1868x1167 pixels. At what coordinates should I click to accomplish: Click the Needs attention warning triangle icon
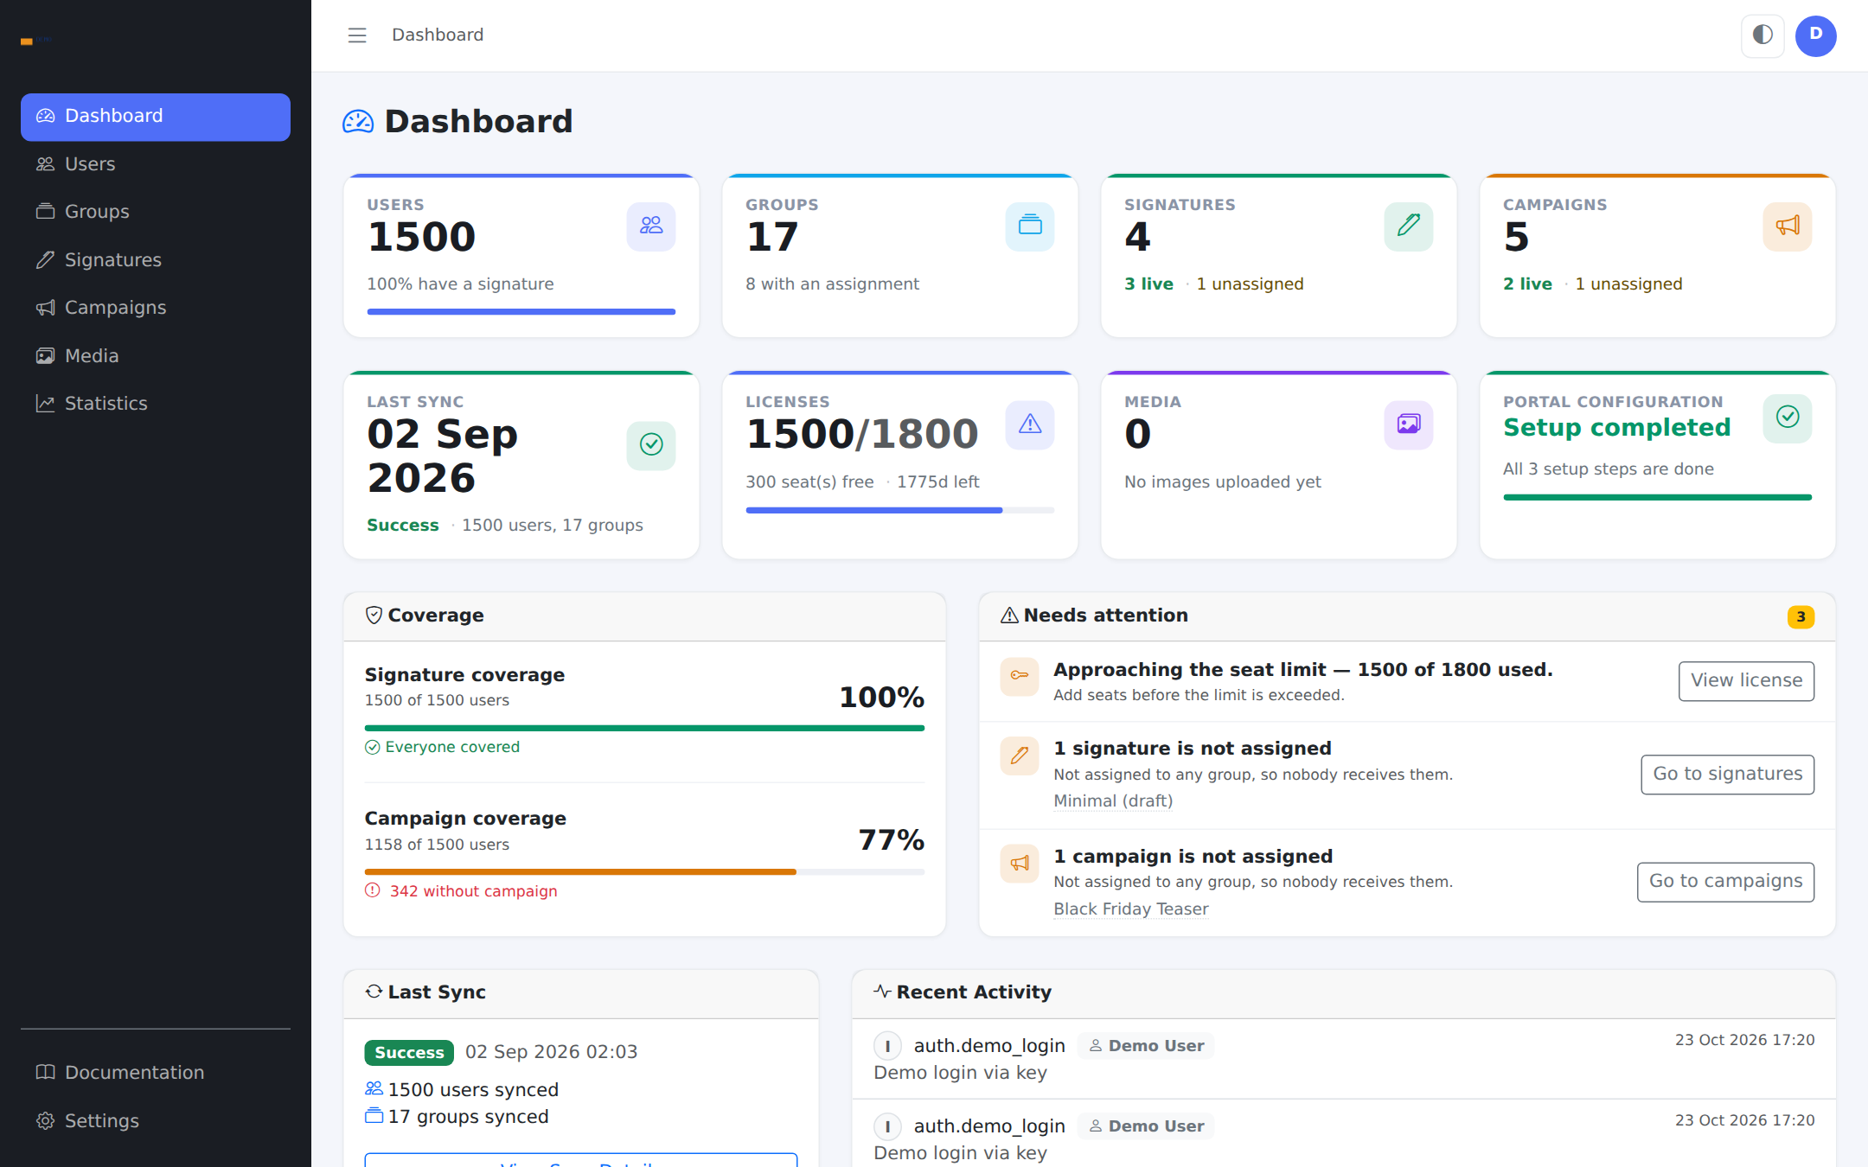click(1009, 615)
